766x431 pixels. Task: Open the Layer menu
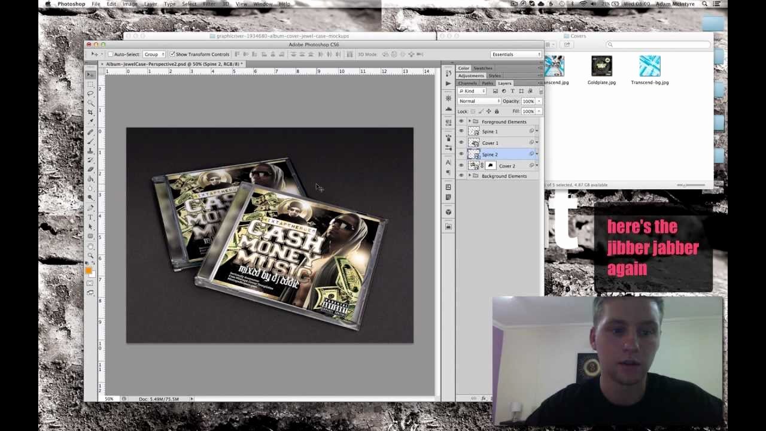tap(150, 4)
